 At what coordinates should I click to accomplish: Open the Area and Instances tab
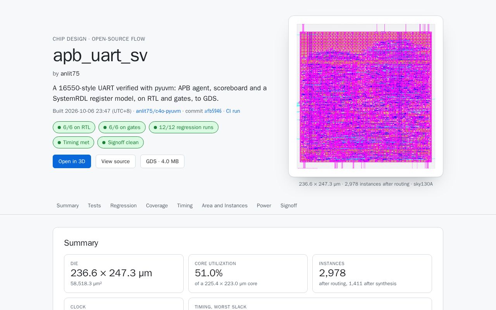(224, 205)
